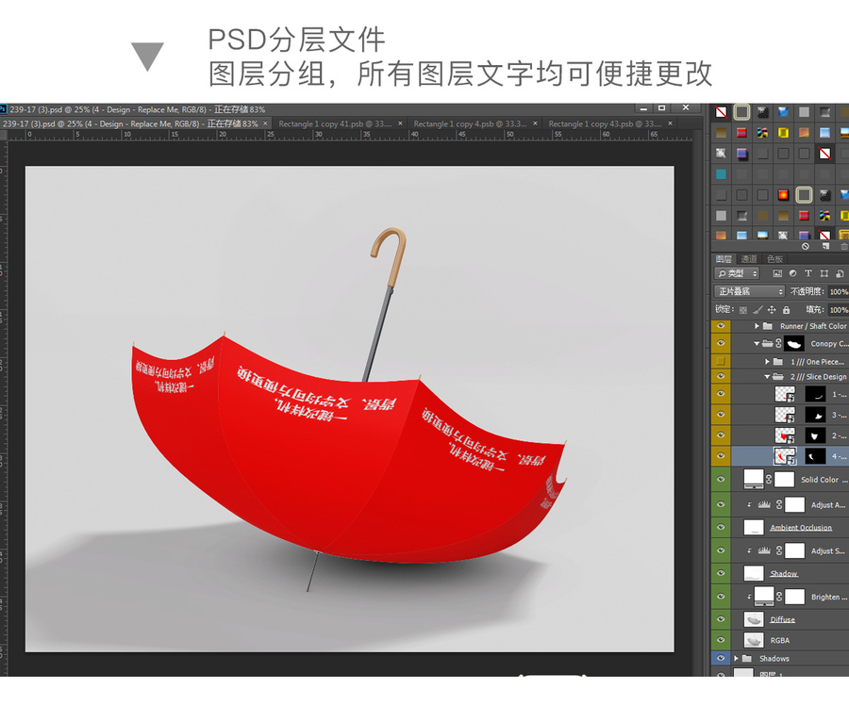Apply the red-orange glow style swatch
Screen dimensions: 849x705
click(784, 195)
